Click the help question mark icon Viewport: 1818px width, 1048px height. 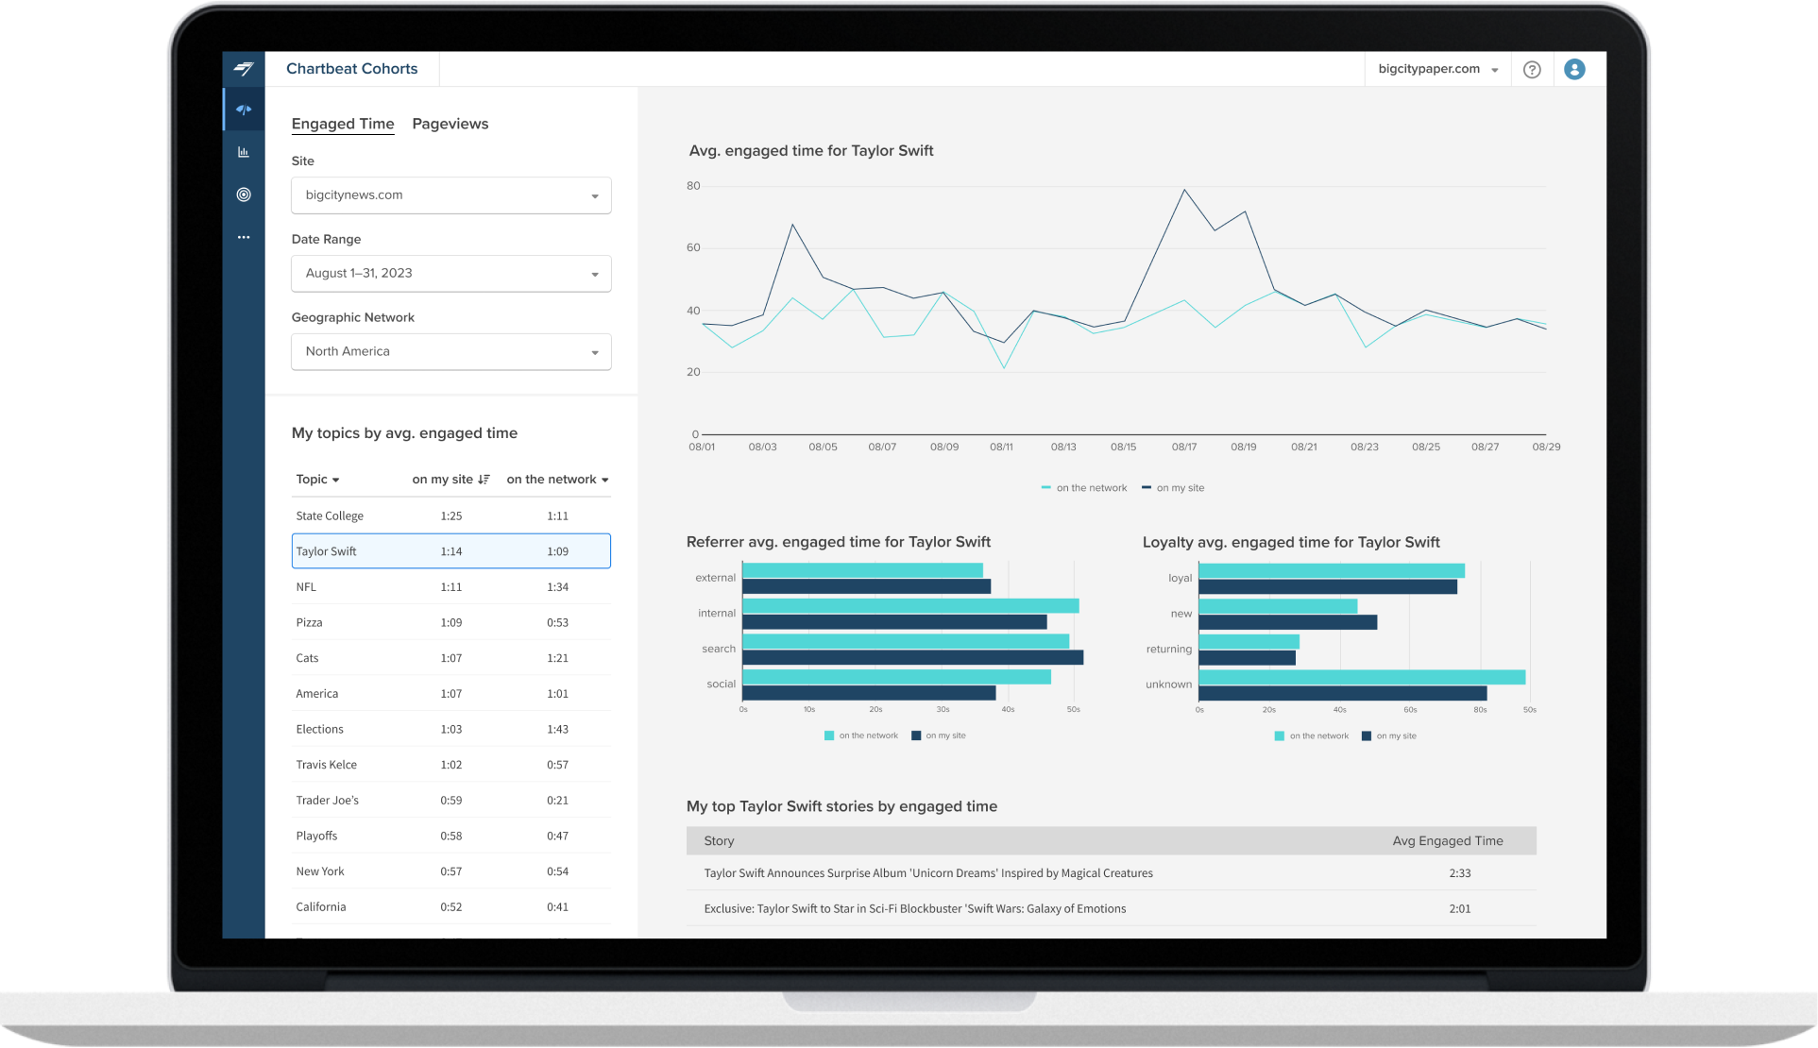point(1532,68)
